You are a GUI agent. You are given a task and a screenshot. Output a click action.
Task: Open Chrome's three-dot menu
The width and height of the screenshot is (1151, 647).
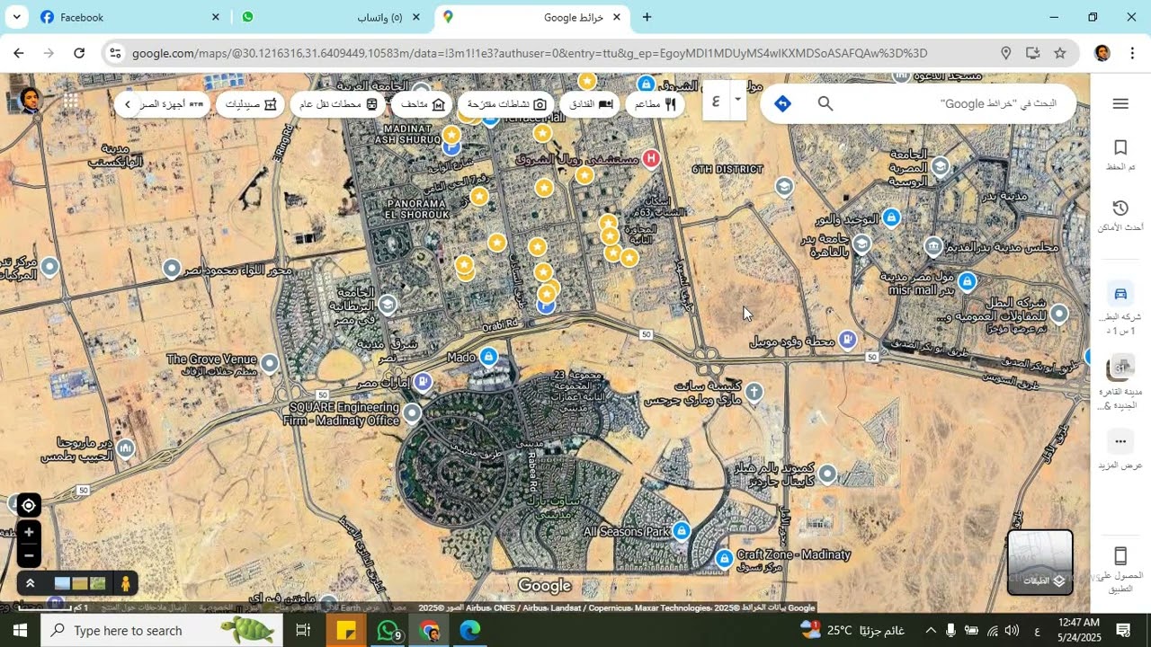(1132, 53)
